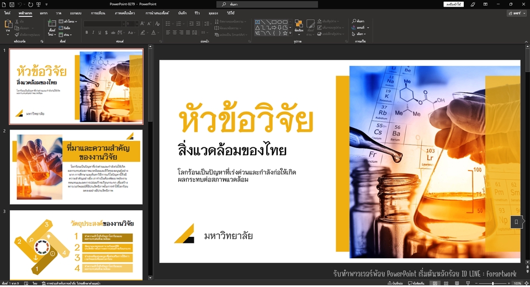530x287 pixels.
Task: Toggle Align Left paragraph alignment
Action: [168, 33]
